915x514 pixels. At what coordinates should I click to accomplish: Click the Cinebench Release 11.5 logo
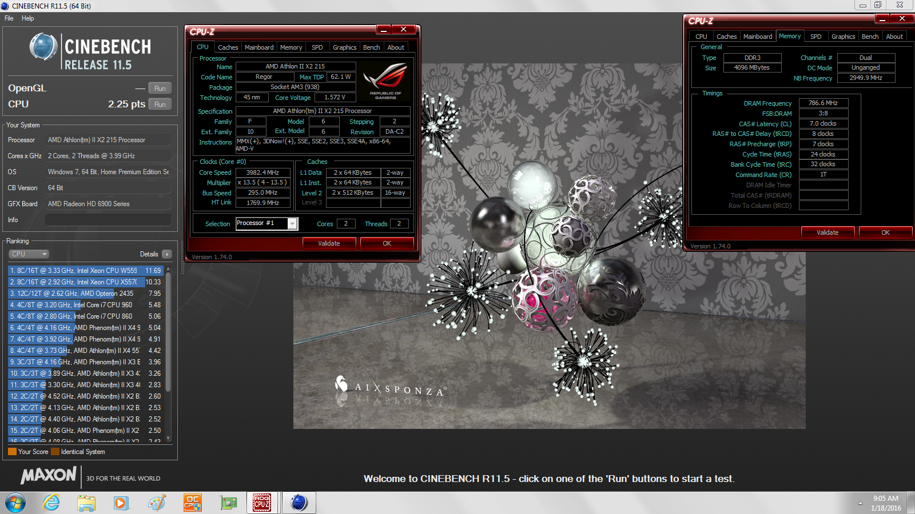tap(90, 51)
